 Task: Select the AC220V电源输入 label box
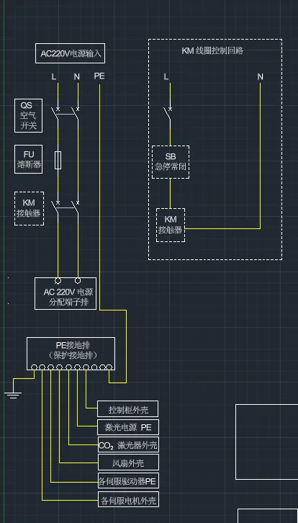click(x=71, y=53)
